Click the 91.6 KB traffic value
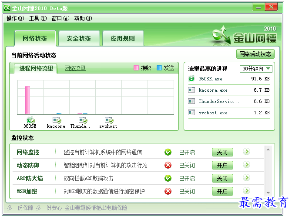The image size is (292, 216). pyautogui.click(x=260, y=79)
